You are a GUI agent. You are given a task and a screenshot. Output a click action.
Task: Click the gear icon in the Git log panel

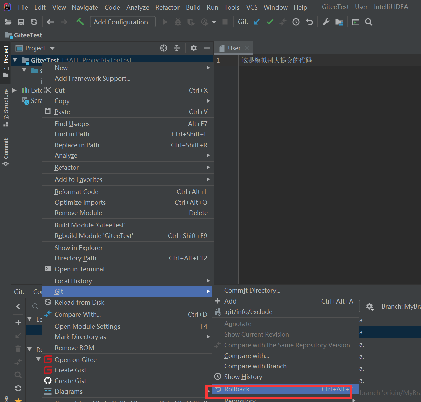point(370,307)
